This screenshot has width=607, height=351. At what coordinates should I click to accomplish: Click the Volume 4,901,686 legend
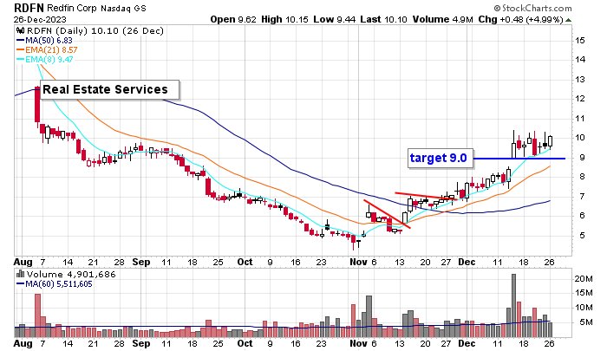71,275
